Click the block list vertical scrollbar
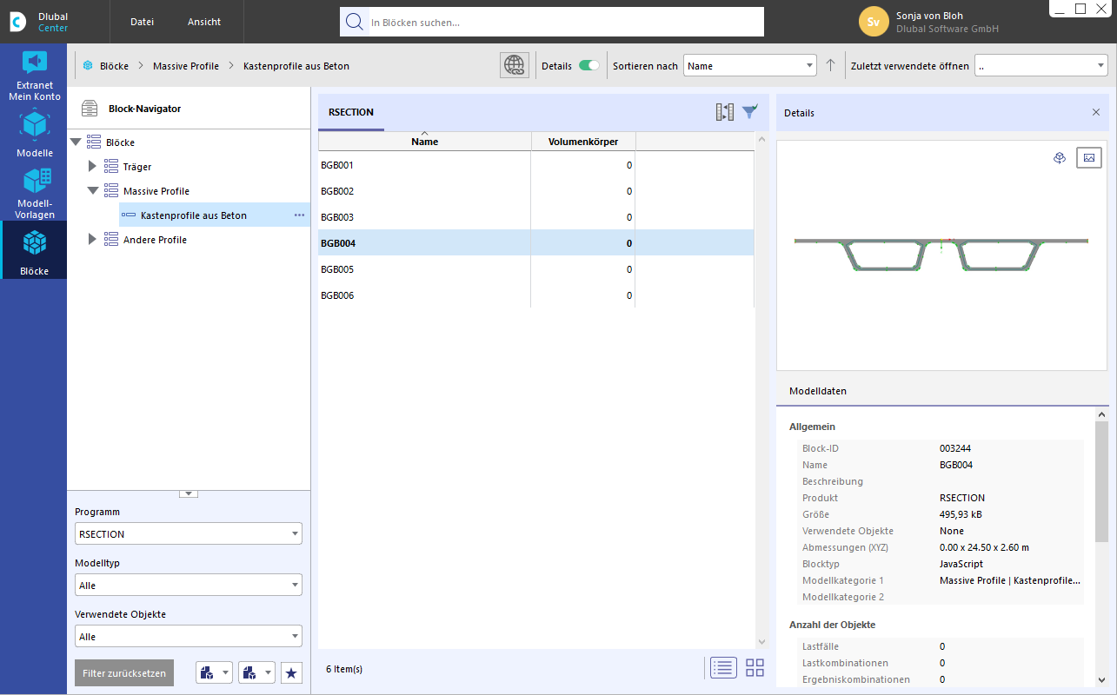The image size is (1117, 695). [762, 391]
